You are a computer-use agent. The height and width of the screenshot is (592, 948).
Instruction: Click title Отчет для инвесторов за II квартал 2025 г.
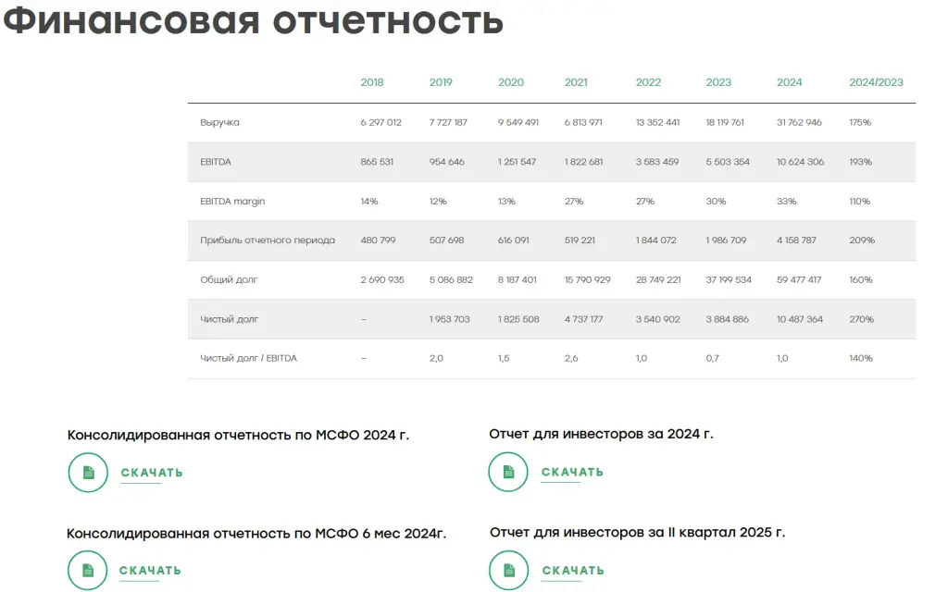[x=637, y=532]
